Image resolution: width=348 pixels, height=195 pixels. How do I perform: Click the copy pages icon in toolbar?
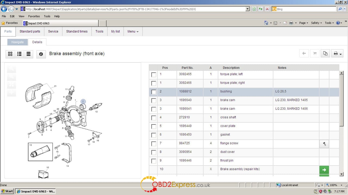pos(325,53)
